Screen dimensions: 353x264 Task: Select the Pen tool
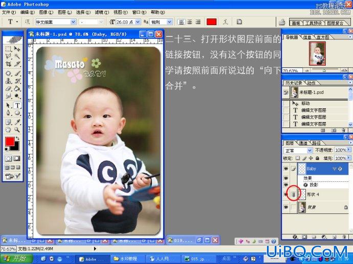8,113
